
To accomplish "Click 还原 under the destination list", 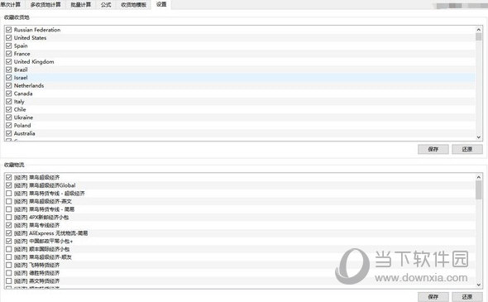I will (x=467, y=149).
